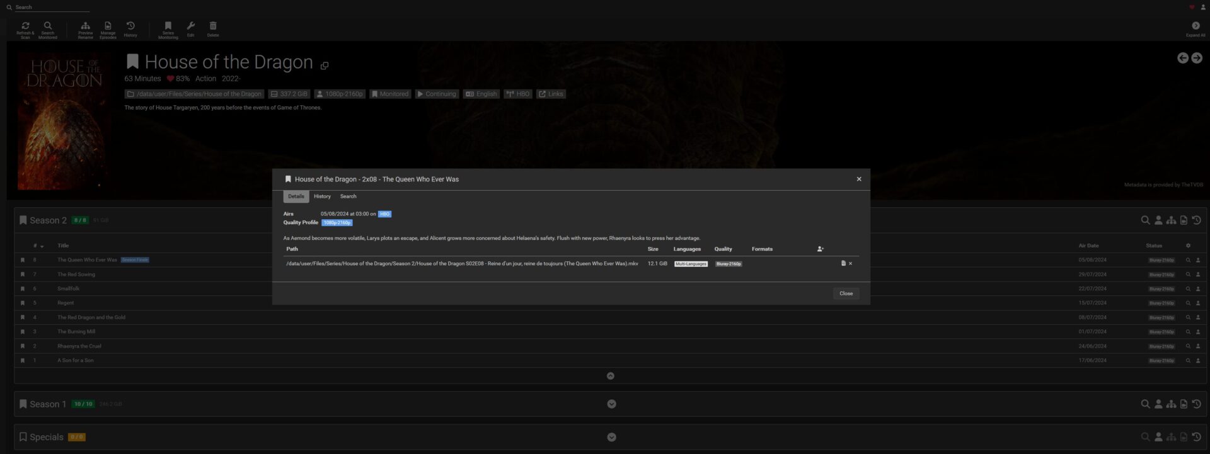
Task: Delete episode file with x icon in dialog
Action: point(850,263)
